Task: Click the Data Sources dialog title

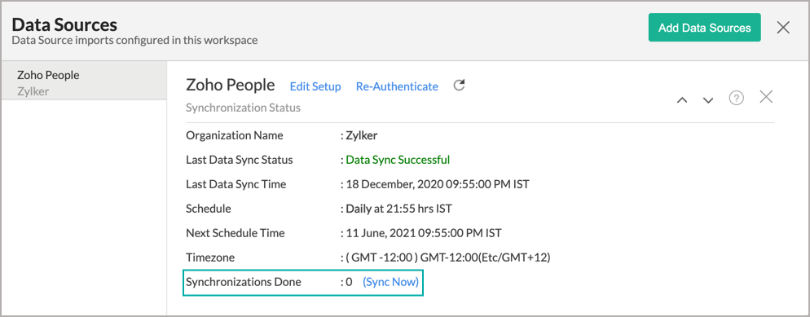Action: point(64,24)
